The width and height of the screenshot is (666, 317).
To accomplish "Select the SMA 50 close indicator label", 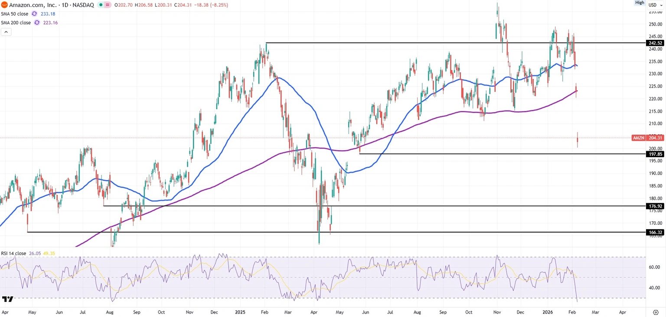I will 14,14.
